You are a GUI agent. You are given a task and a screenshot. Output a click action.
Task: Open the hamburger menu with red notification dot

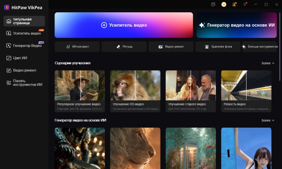[x=245, y=4]
